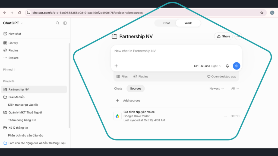This screenshot has width=278, height=156.
Task: Open search chats magnifier icon
Action: [x=58, y=23]
